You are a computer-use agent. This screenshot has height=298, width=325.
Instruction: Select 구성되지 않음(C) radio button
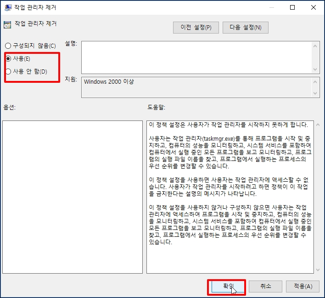click(x=30, y=46)
